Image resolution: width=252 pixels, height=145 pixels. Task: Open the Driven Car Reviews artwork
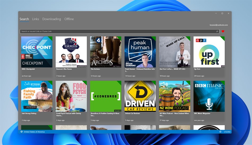[140, 96]
